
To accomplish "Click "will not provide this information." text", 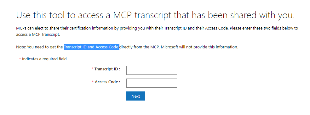I will pyautogui.click(x=209, y=47).
